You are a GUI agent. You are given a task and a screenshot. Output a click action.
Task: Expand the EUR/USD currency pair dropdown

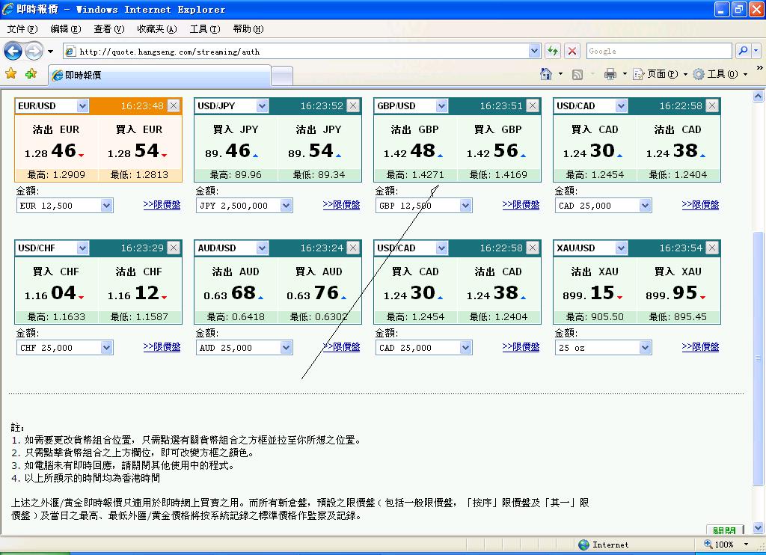82,105
